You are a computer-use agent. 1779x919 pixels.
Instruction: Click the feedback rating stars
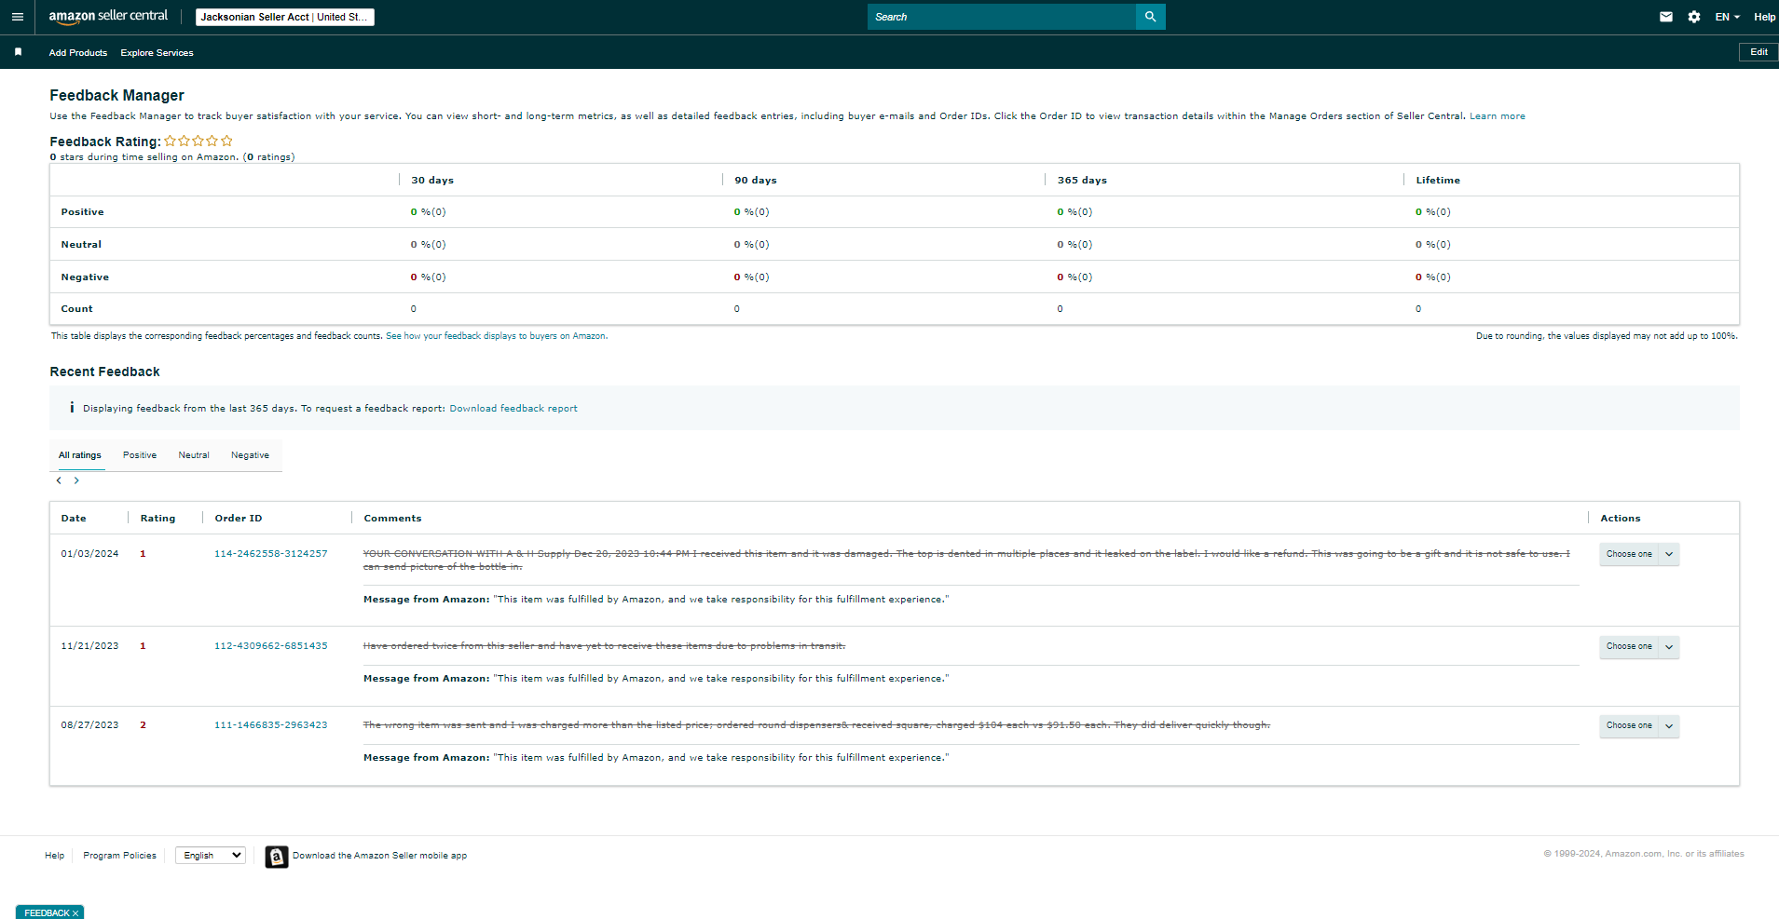point(198,141)
